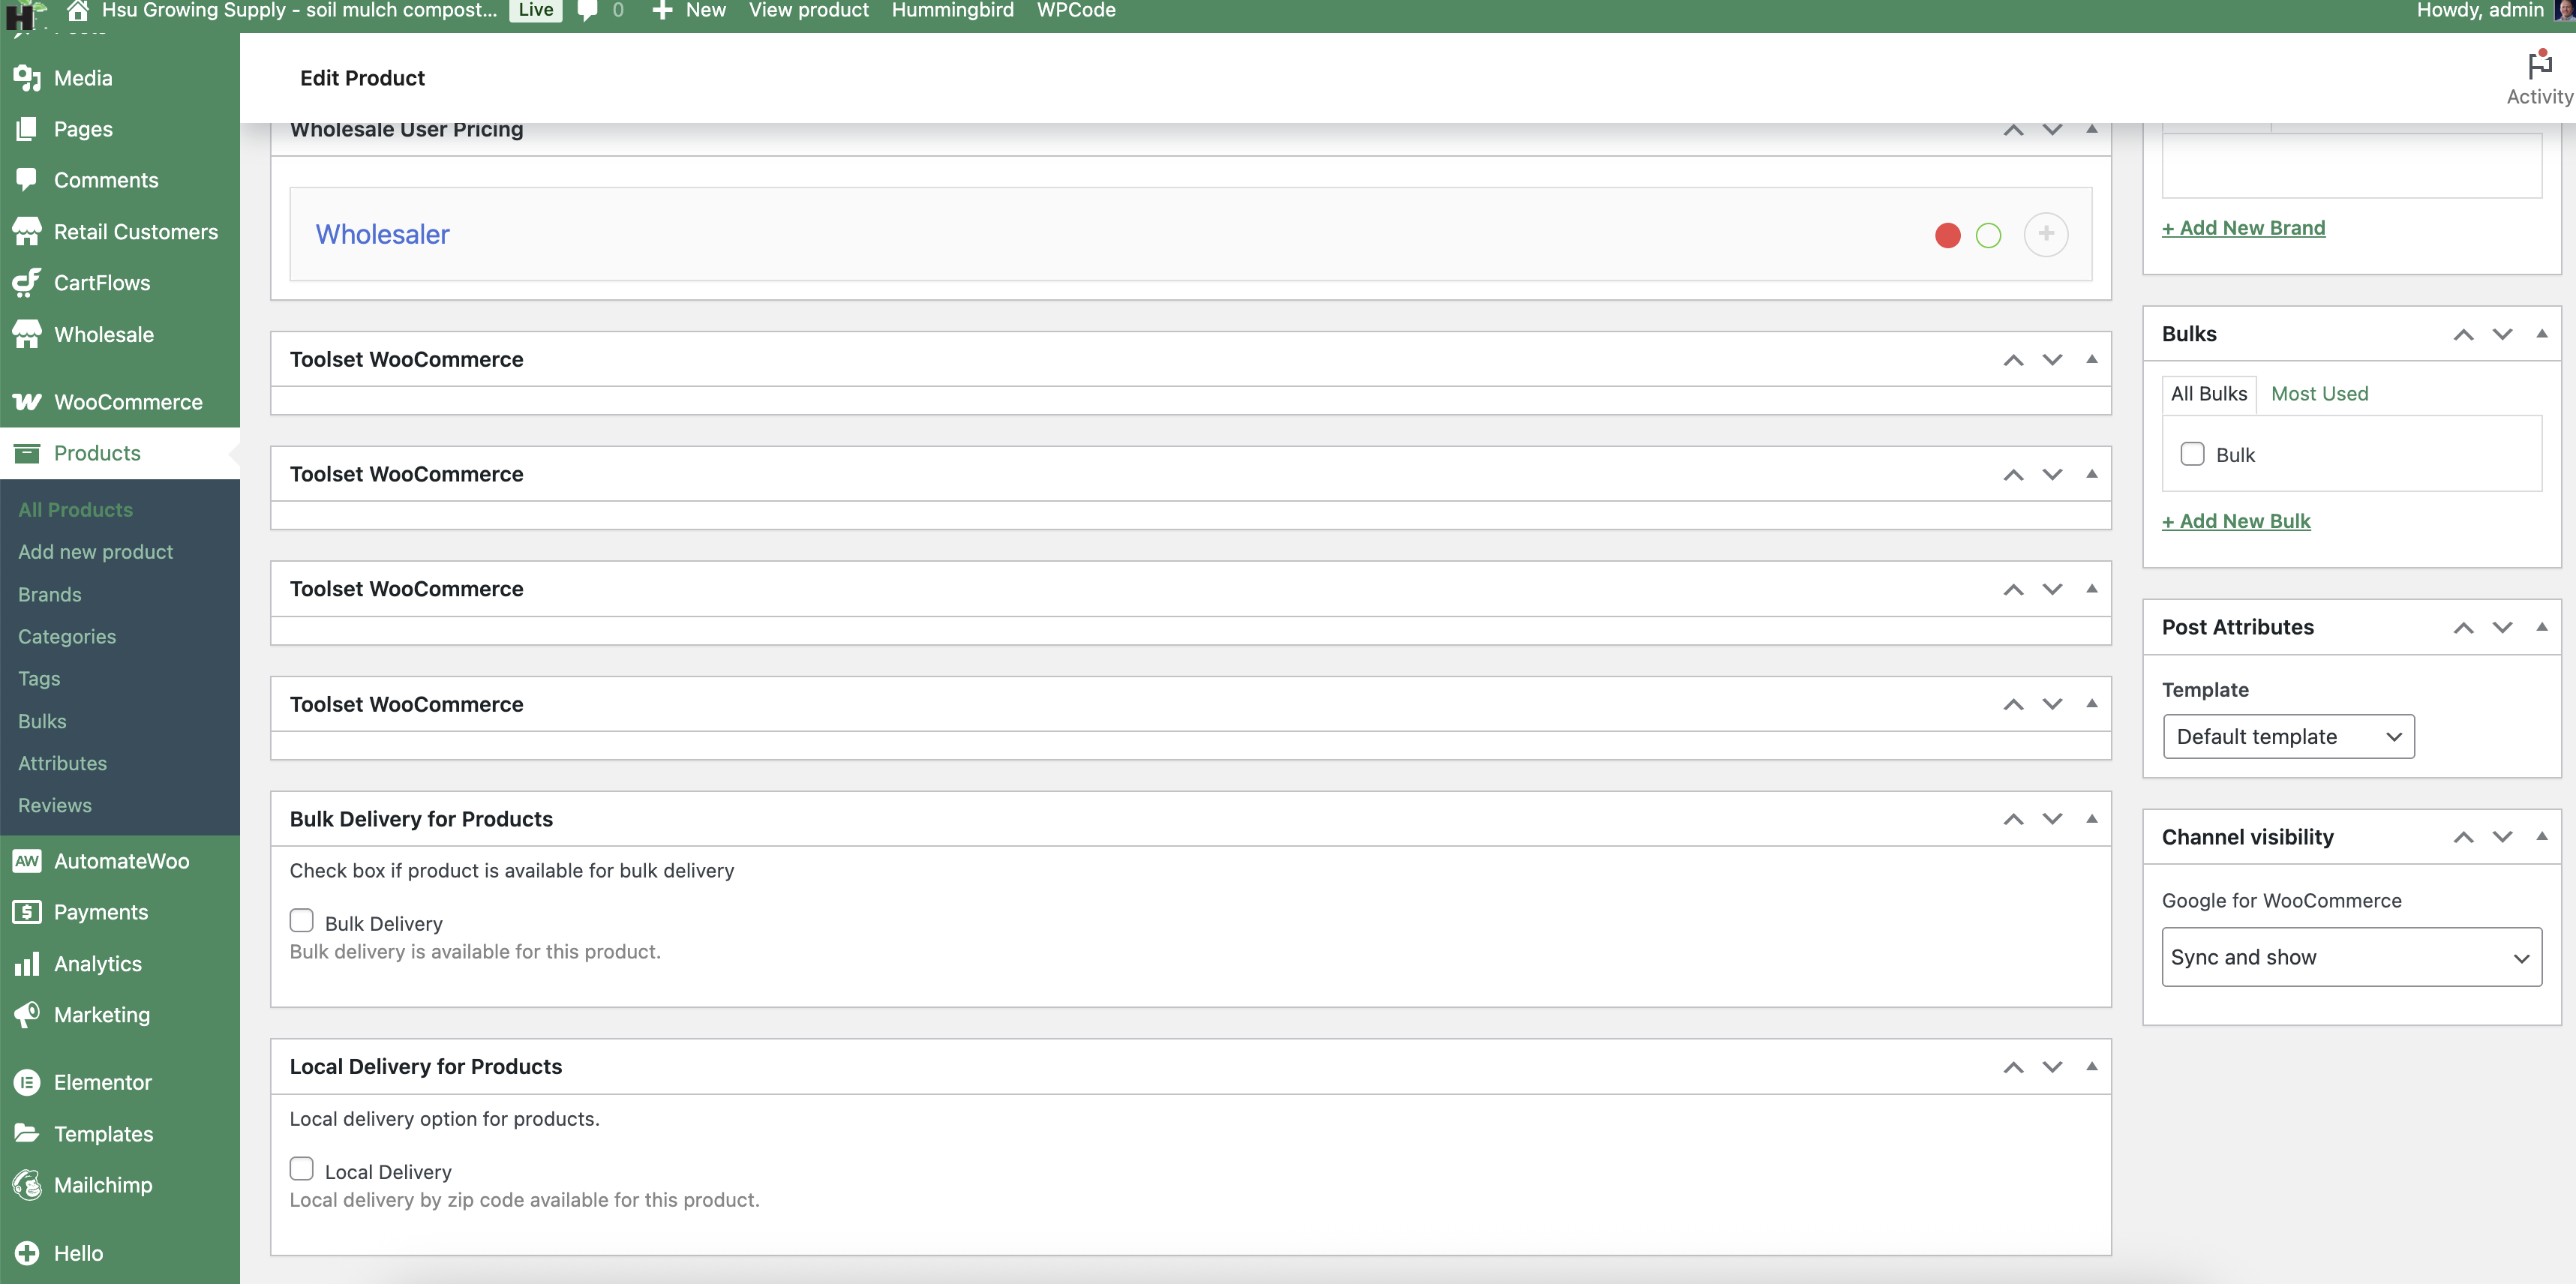The image size is (2576, 1284).
Task: Click the AutomateWoo AW icon
Action: tap(27, 860)
